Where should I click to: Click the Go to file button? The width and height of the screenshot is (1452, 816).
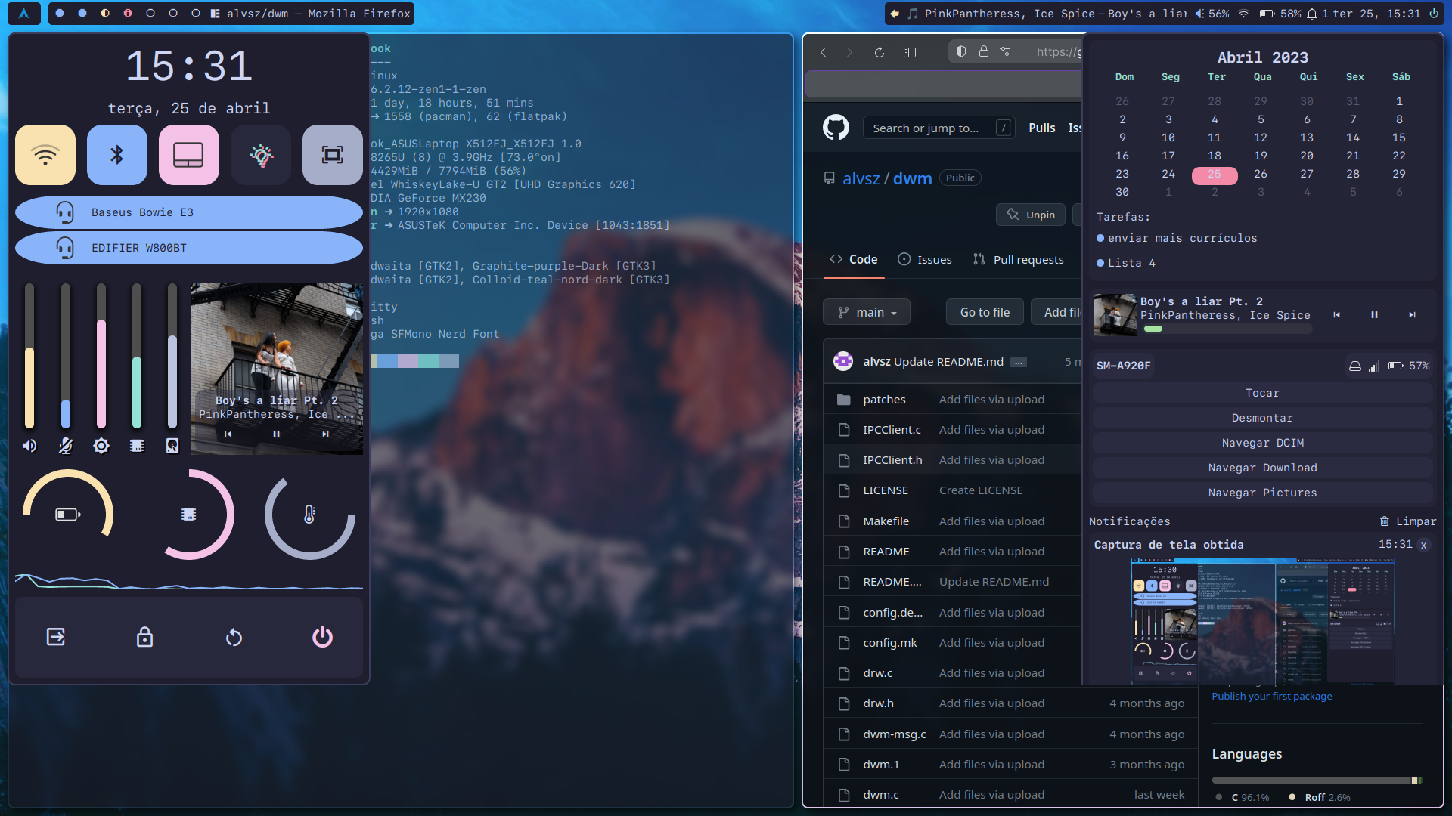point(985,312)
